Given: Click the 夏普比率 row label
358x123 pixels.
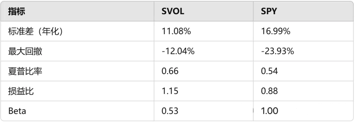Looking at the screenshot, I should coord(25,71).
